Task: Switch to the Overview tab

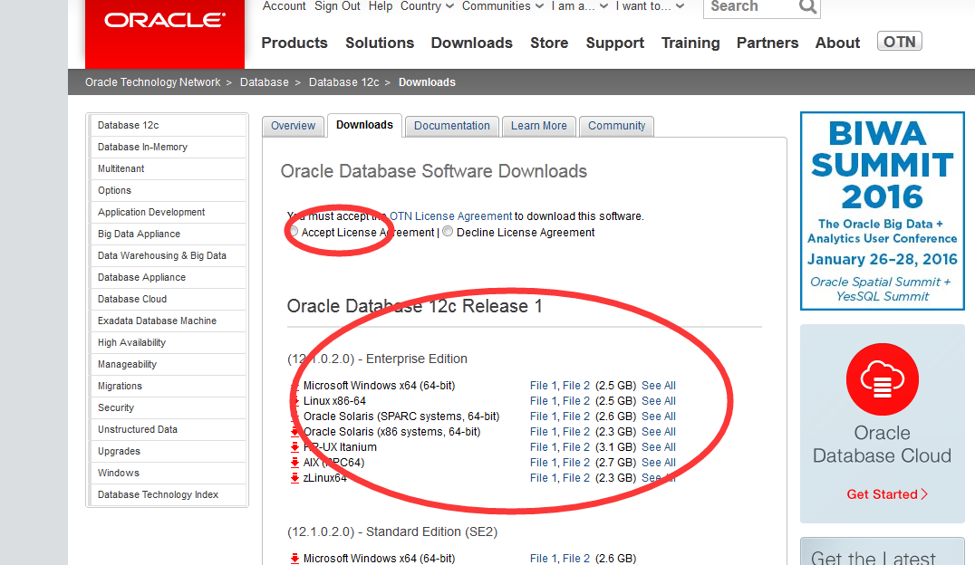Action: pos(293,126)
